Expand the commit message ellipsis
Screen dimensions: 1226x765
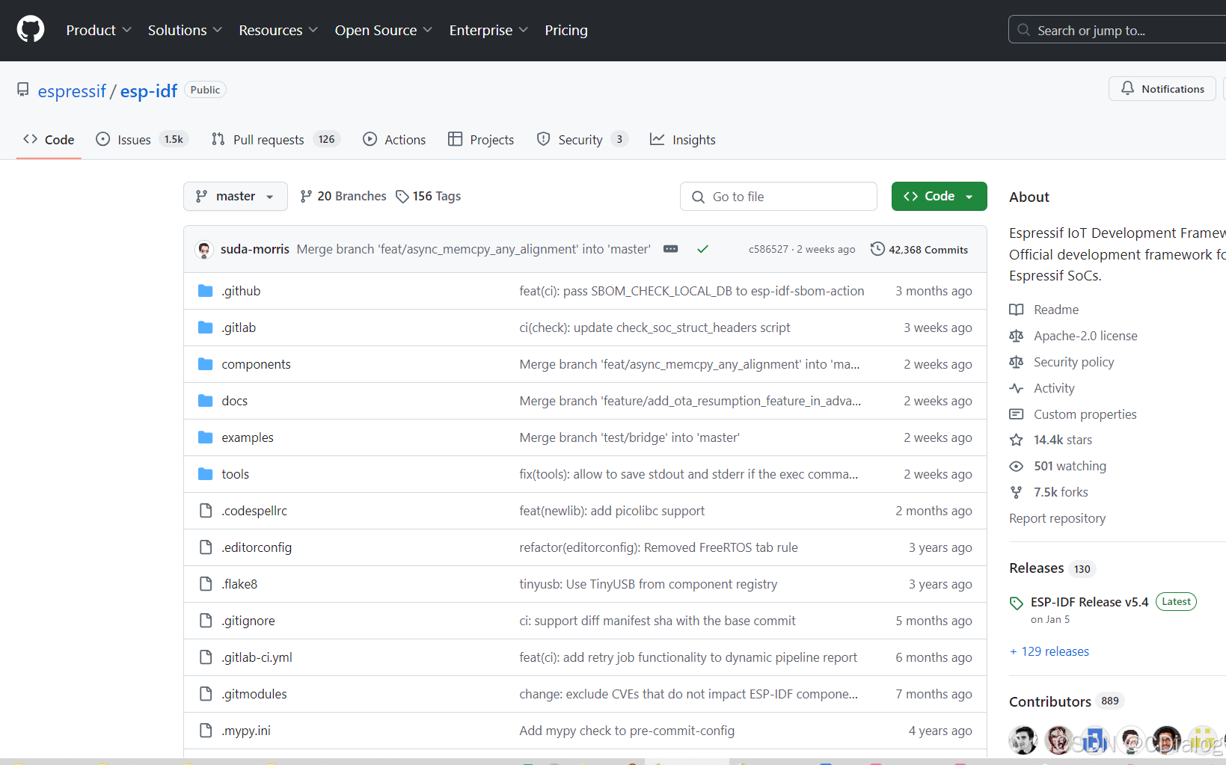tap(671, 249)
